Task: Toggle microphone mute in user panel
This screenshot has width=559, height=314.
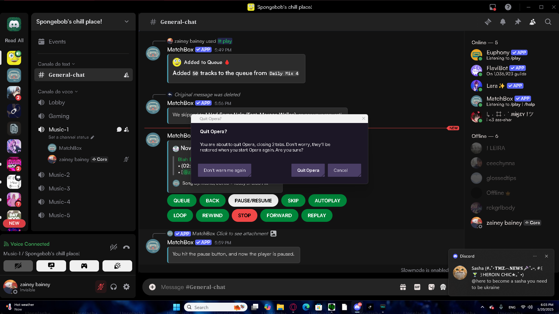Action: point(101,287)
